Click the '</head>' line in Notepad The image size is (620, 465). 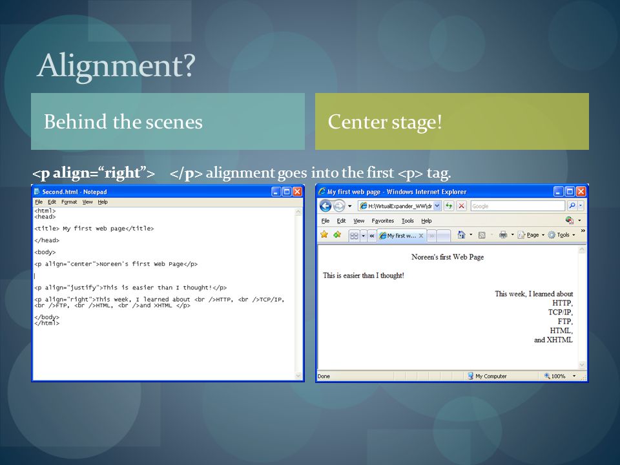46,240
